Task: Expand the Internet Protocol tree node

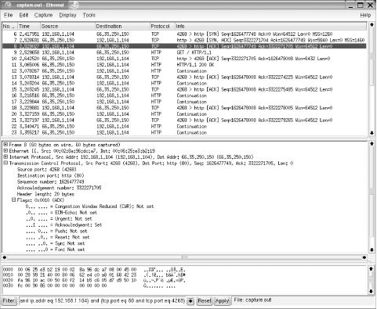Action: pos(5,156)
